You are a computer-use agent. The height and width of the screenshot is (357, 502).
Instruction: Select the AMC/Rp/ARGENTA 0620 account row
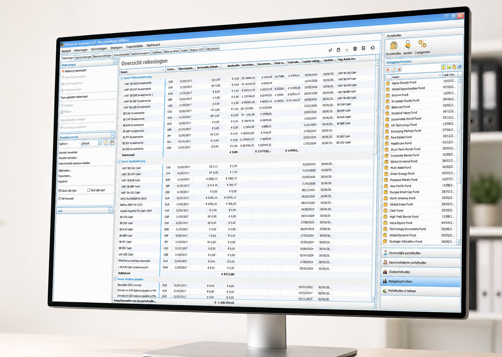[x=245, y=198]
